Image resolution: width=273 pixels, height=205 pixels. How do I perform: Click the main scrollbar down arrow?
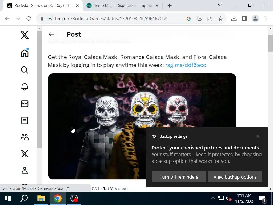270,189
